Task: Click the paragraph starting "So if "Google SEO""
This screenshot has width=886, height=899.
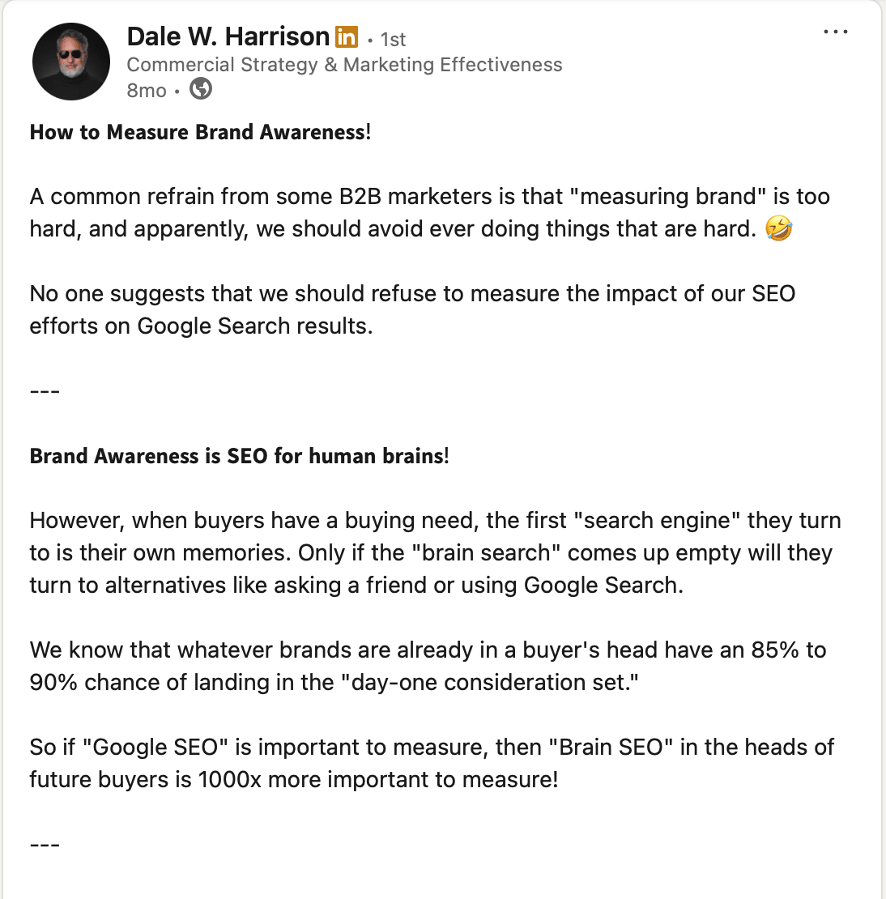Action: pyautogui.click(x=432, y=763)
